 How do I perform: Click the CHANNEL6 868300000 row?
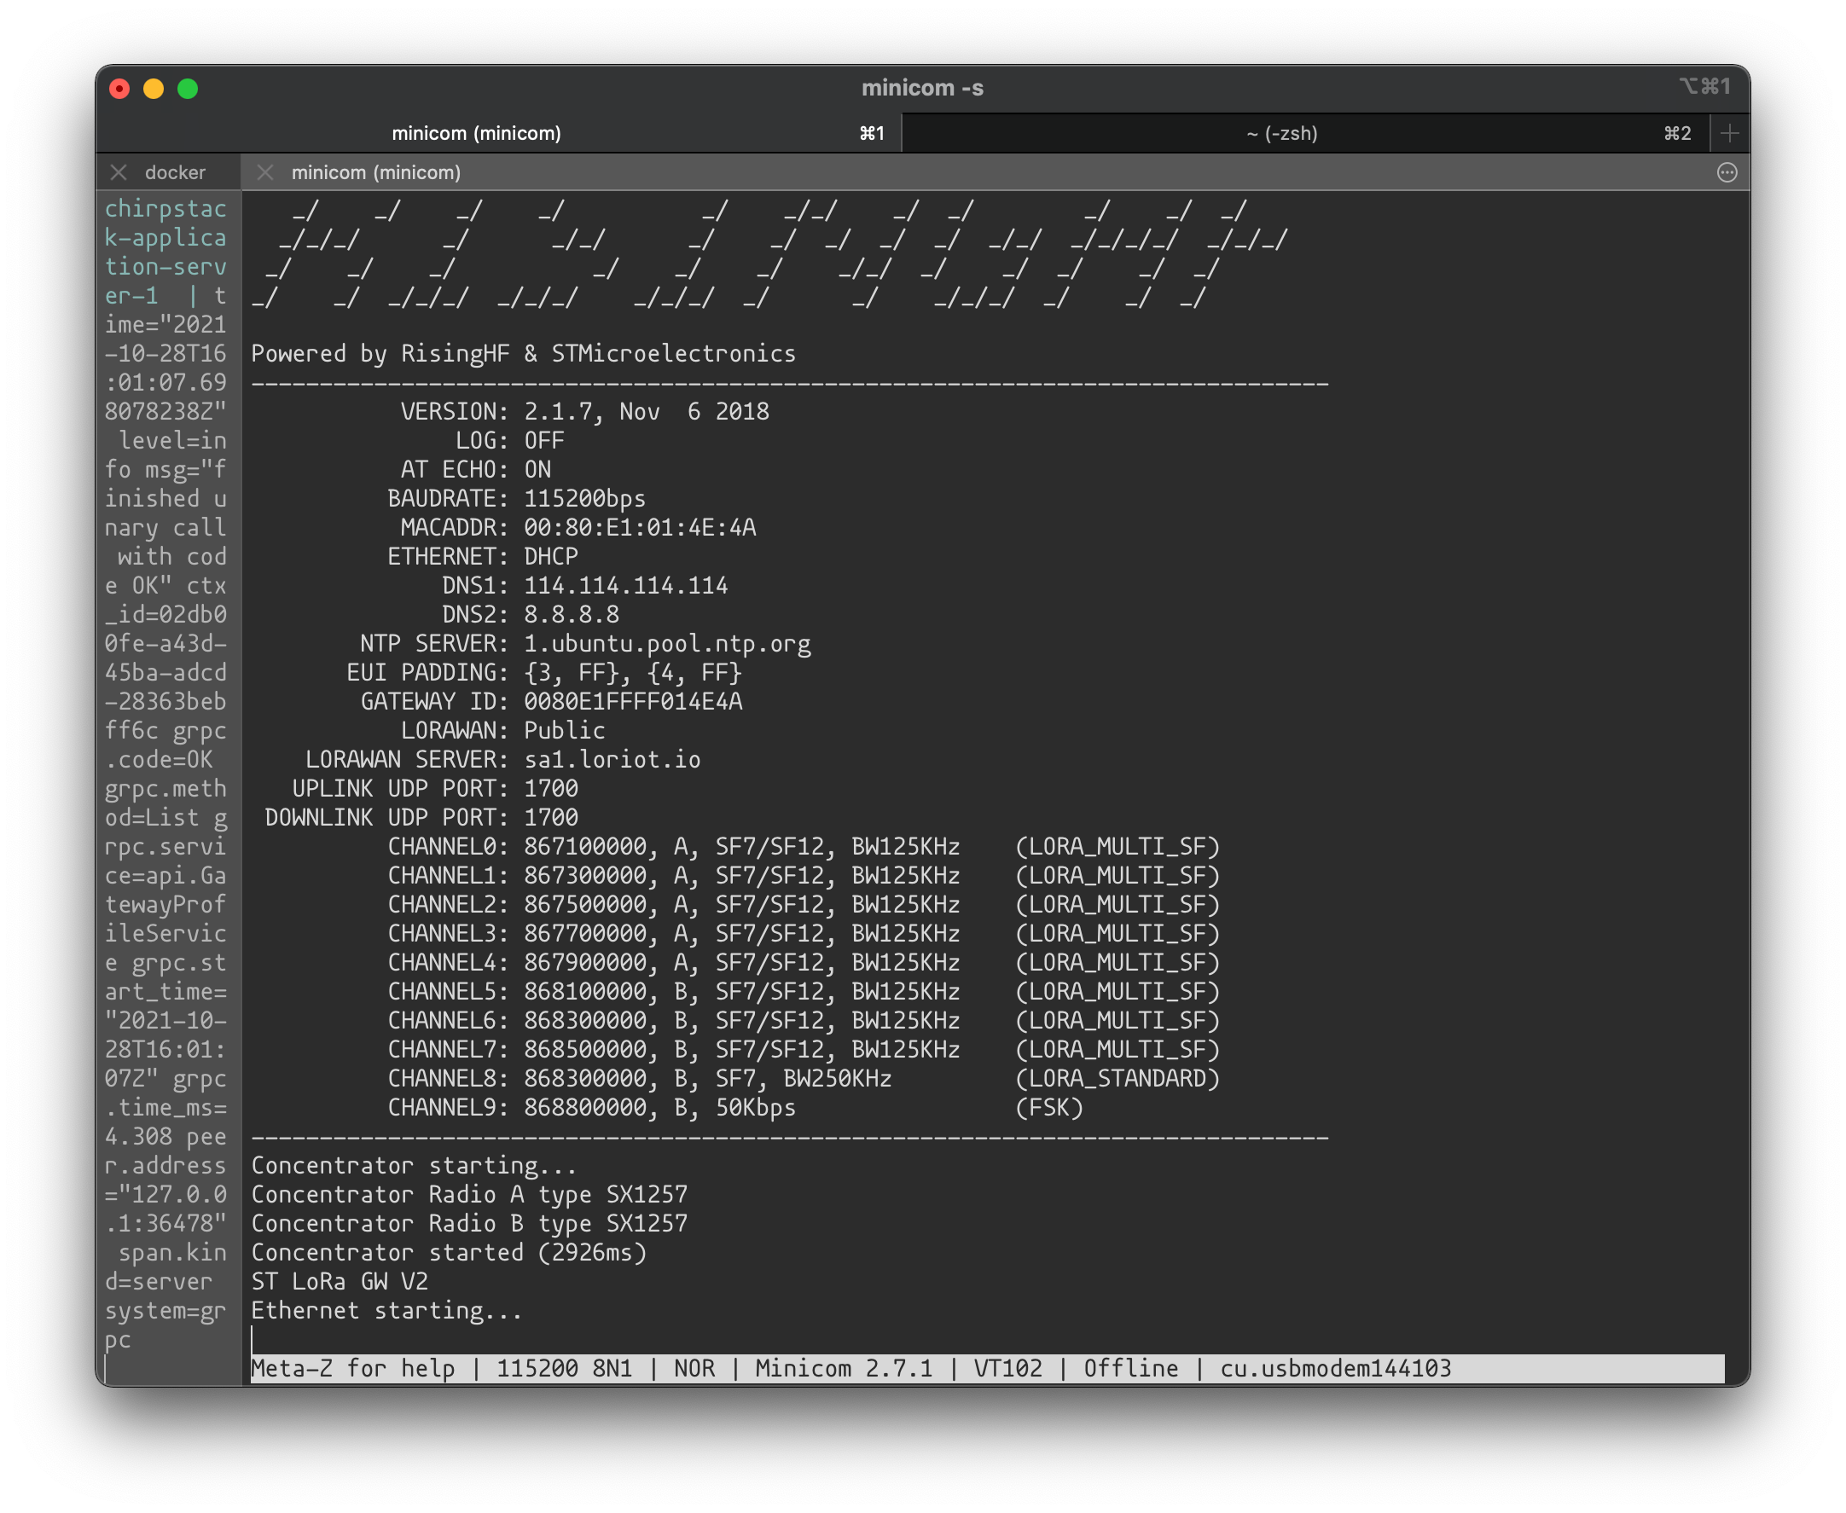804,1021
